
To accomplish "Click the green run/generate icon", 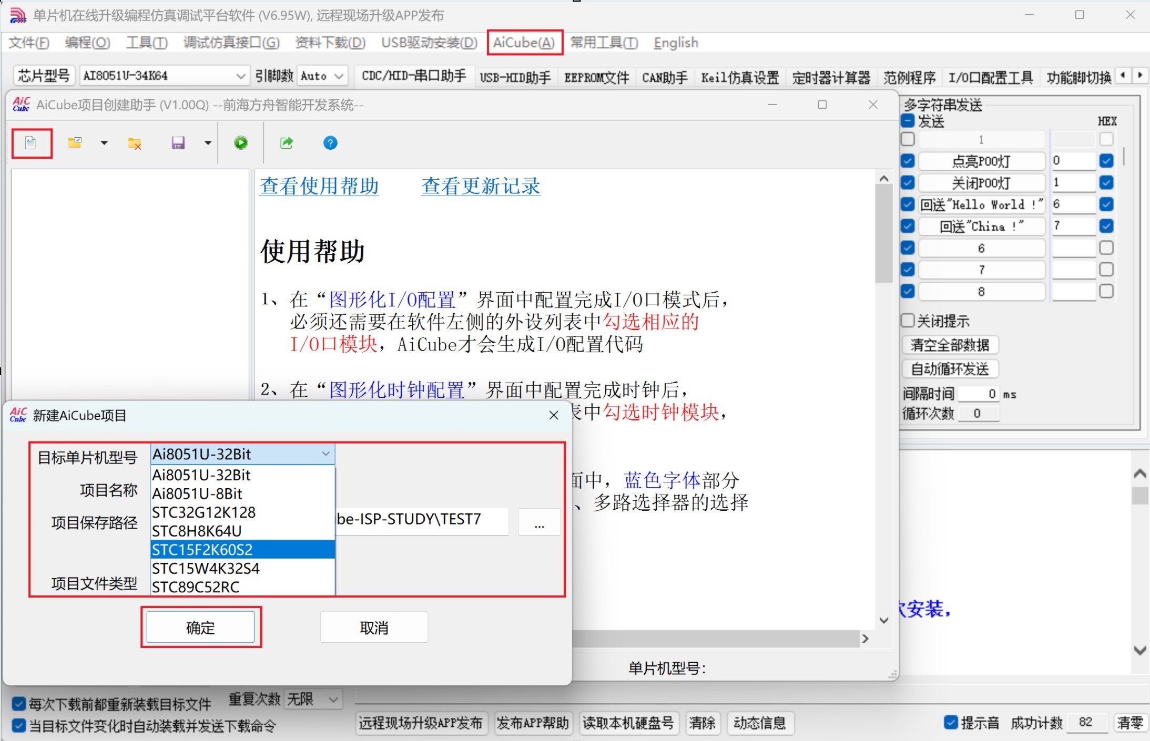I will click(241, 142).
